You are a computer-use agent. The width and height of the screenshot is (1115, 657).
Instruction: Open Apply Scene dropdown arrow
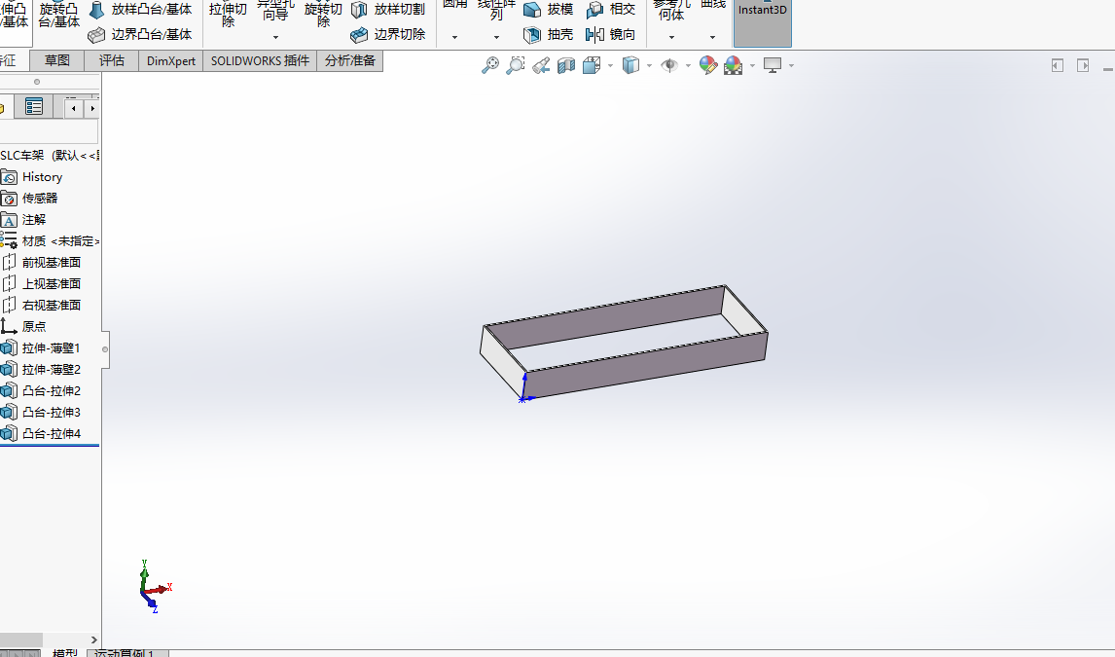click(752, 66)
